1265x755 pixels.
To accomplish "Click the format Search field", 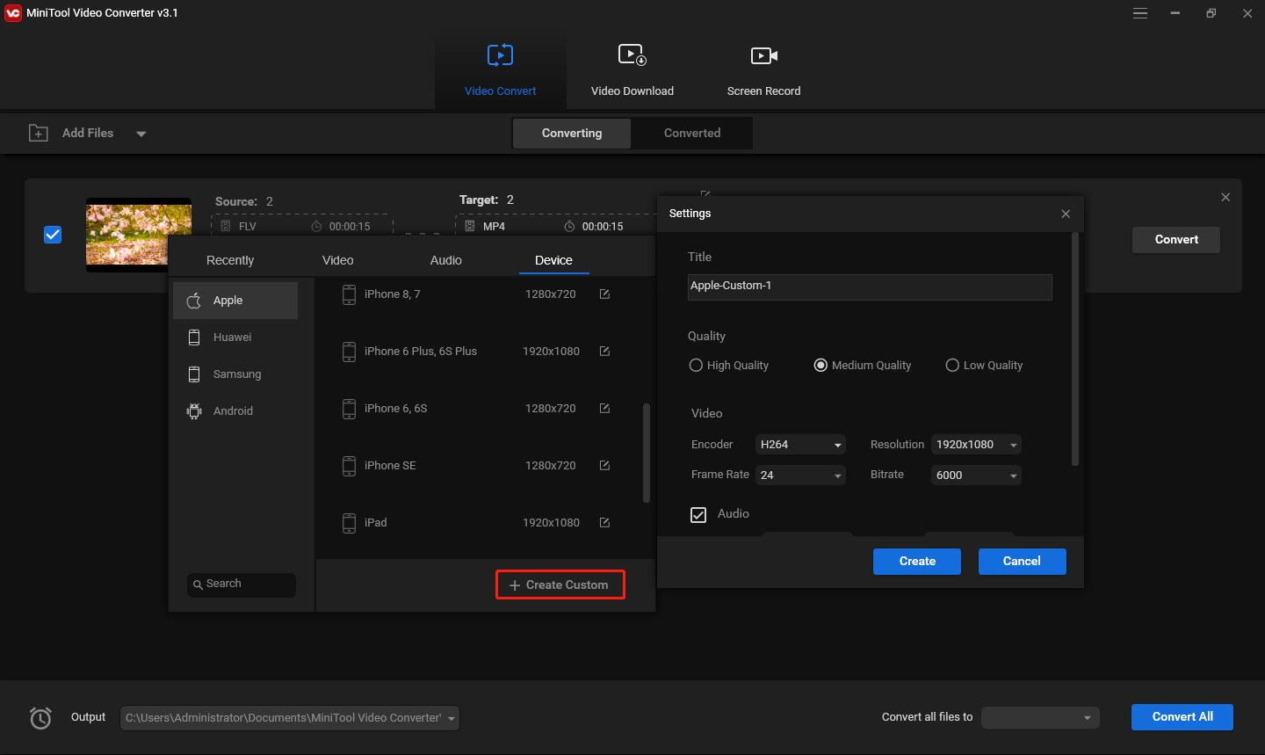I will tap(242, 584).
